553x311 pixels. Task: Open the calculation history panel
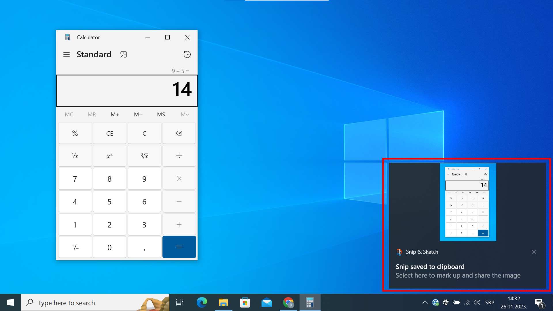point(187,54)
